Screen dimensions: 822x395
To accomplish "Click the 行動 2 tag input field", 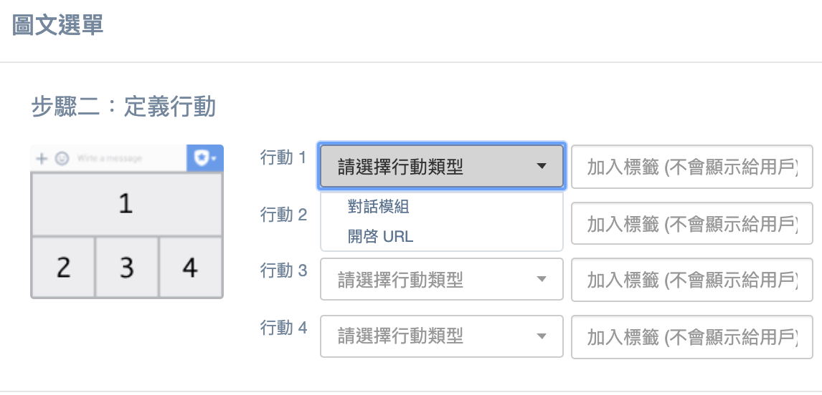I will point(692,223).
